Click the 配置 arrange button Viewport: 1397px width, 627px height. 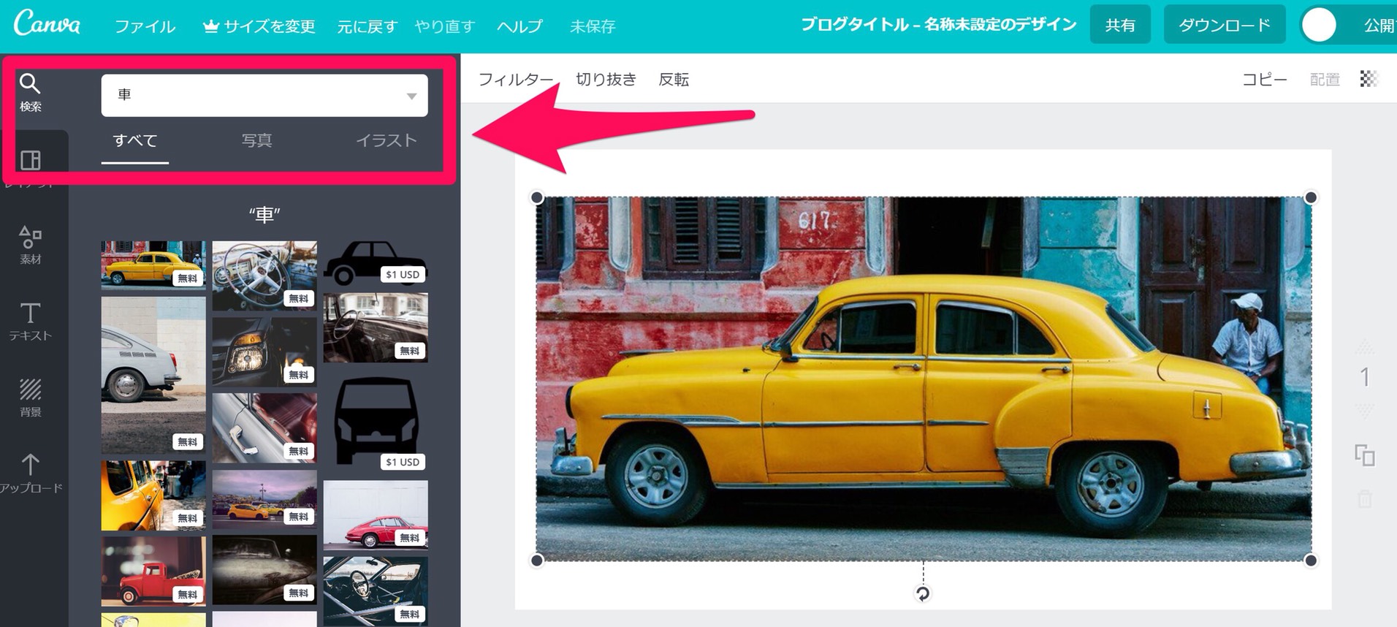pyautogui.click(x=1325, y=79)
